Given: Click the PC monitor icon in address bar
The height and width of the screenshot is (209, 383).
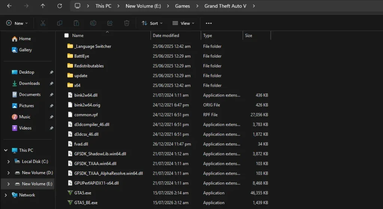Looking at the screenshot, I should (77, 6).
